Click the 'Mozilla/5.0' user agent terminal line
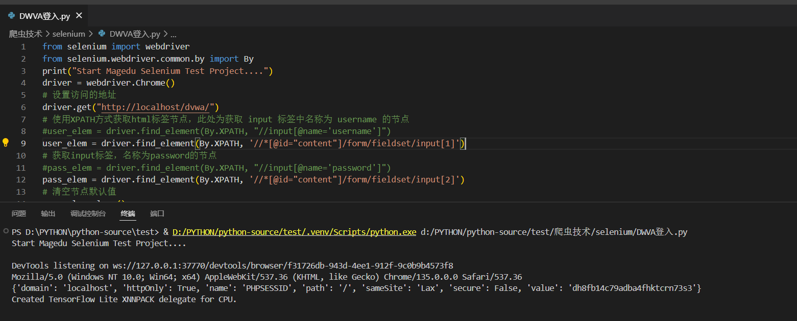 [x=267, y=277]
